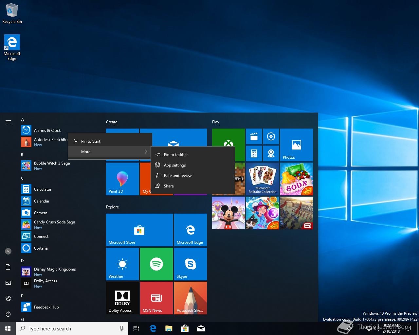
Task: Activate the search microphone icon
Action: point(121,328)
